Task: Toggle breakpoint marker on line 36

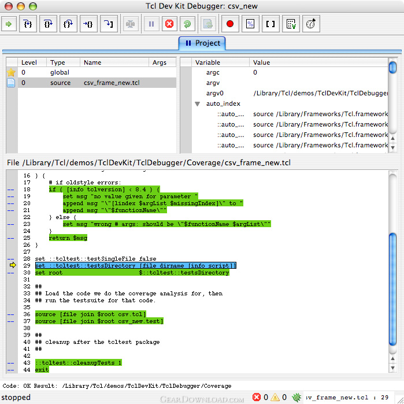Action: (10, 314)
